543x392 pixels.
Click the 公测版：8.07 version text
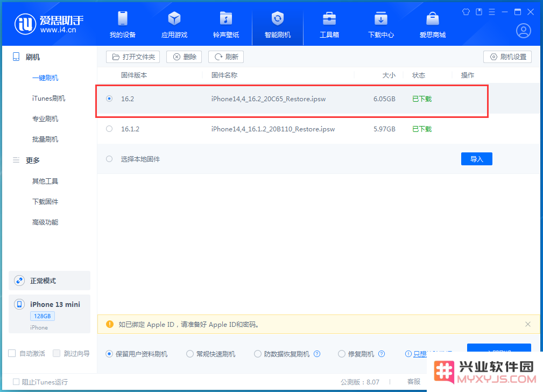[360, 382]
